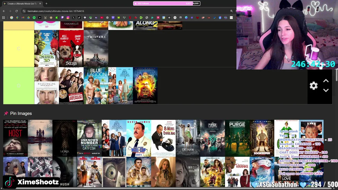Select The Purge Election Year poster
This screenshot has width=338, height=190.
[x=213, y=138]
